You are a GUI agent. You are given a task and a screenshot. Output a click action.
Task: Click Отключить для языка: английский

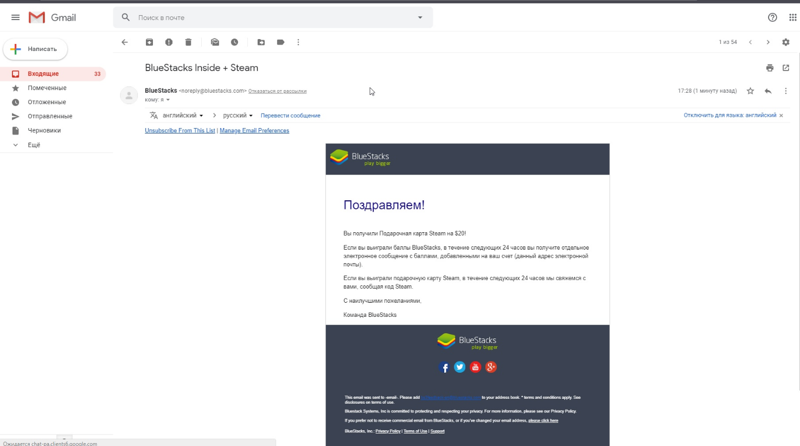729,116
